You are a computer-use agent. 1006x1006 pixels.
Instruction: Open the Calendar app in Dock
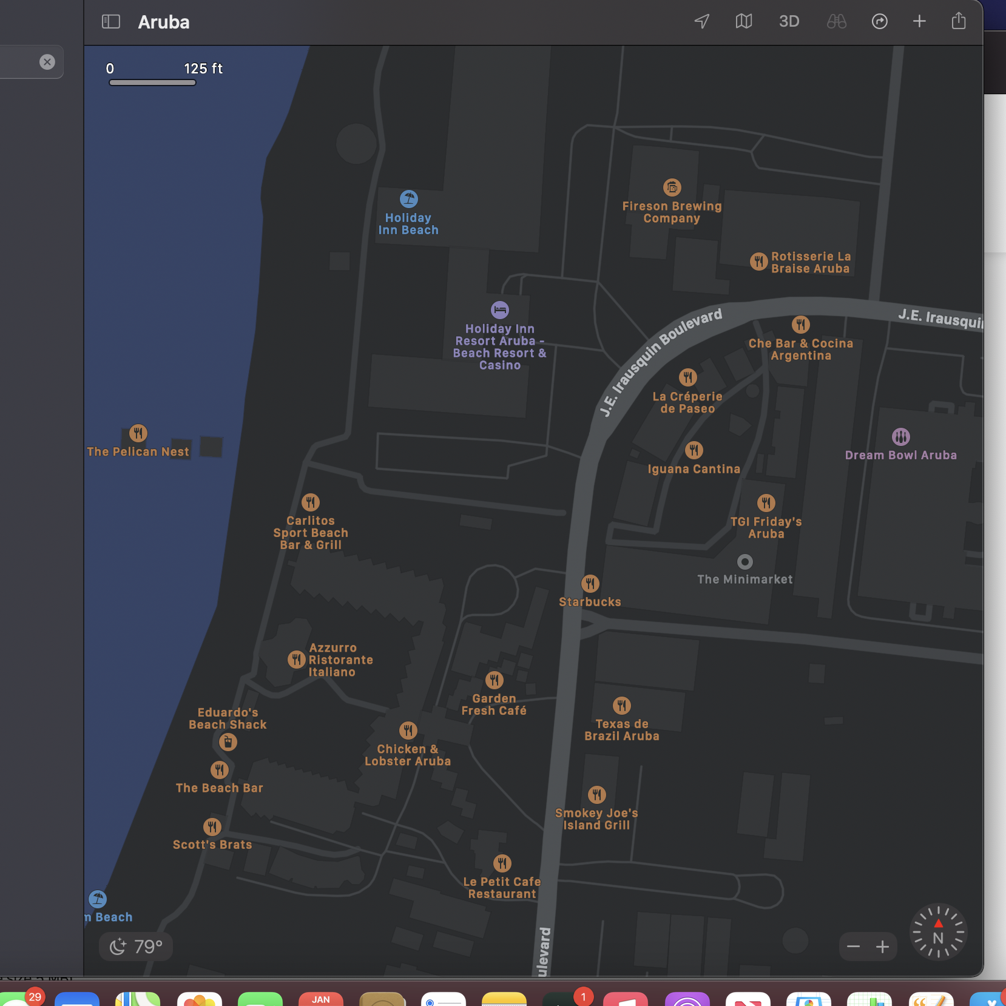click(321, 999)
